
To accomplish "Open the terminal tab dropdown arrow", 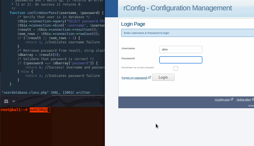I will [14, 101].
